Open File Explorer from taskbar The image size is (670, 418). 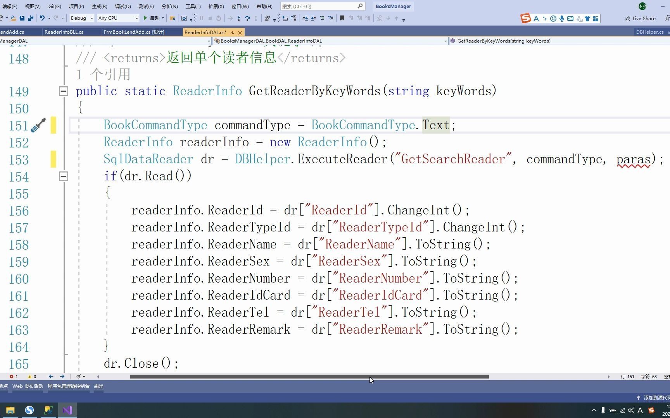click(x=10, y=410)
